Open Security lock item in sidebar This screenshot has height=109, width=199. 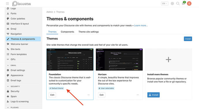(x=15, y=91)
